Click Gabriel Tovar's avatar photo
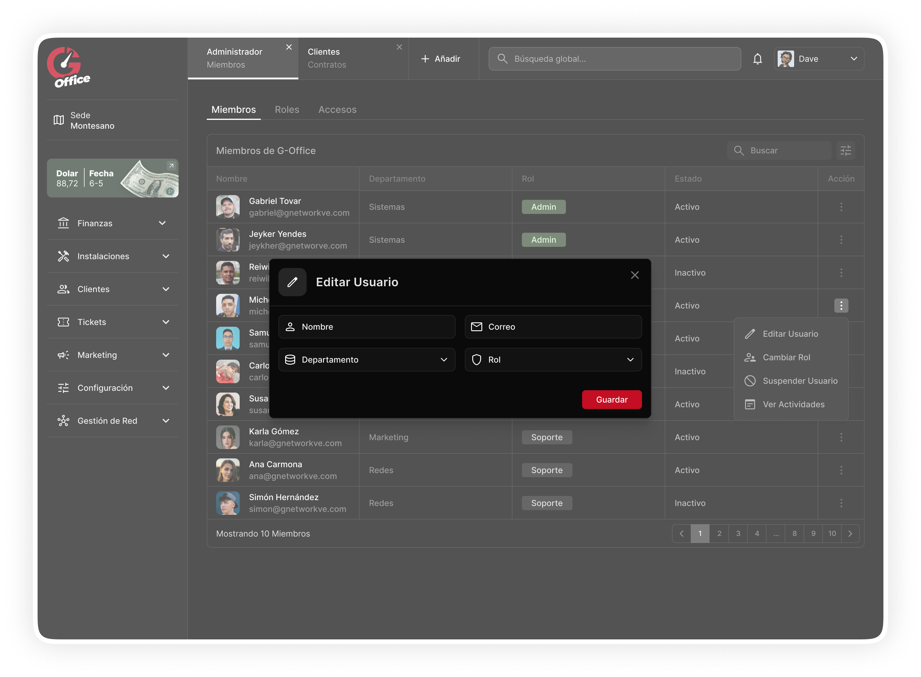 (228, 207)
